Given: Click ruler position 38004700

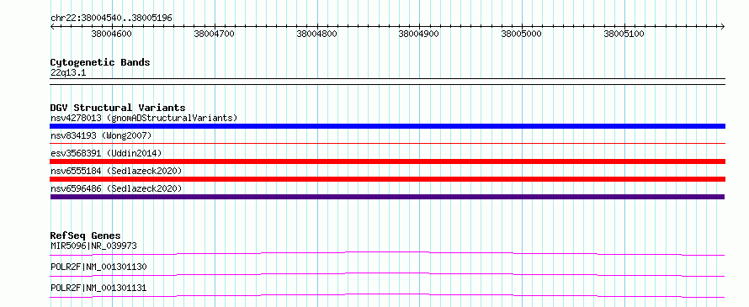Looking at the screenshot, I should [214, 34].
